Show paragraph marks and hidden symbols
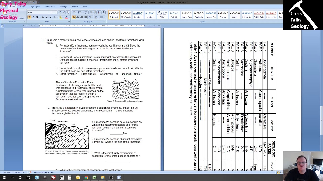 (x=103, y=12)
